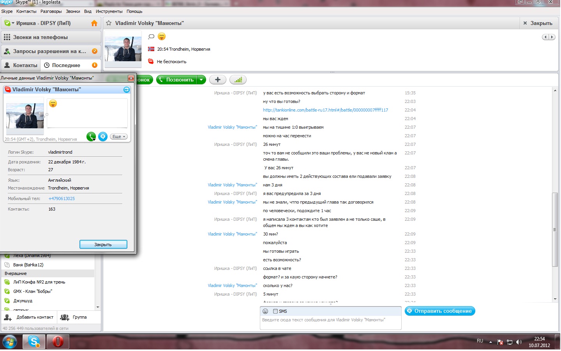Click the green Позвонить call button
The width and height of the screenshot is (561, 351).
tap(176, 80)
